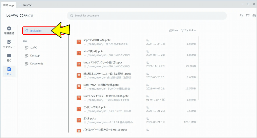Open the テンプレート sidebar icon

point(9,42)
